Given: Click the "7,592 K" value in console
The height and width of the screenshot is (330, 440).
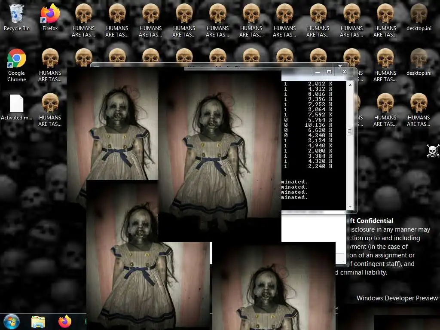Looking at the screenshot, I should click(320, 114).
